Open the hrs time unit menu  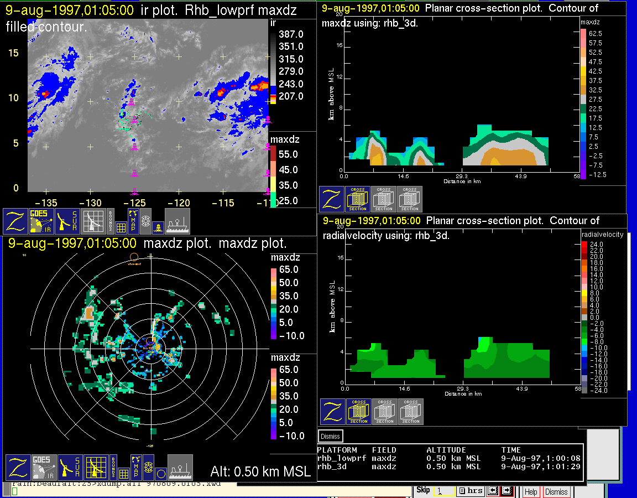471,491
